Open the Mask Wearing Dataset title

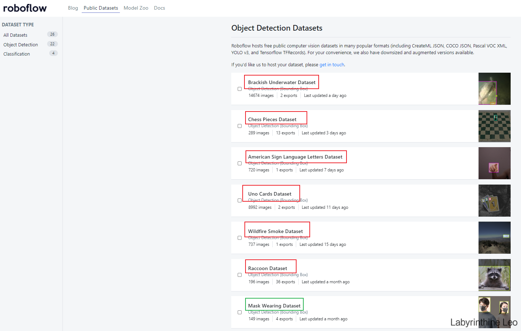point(274,306)
